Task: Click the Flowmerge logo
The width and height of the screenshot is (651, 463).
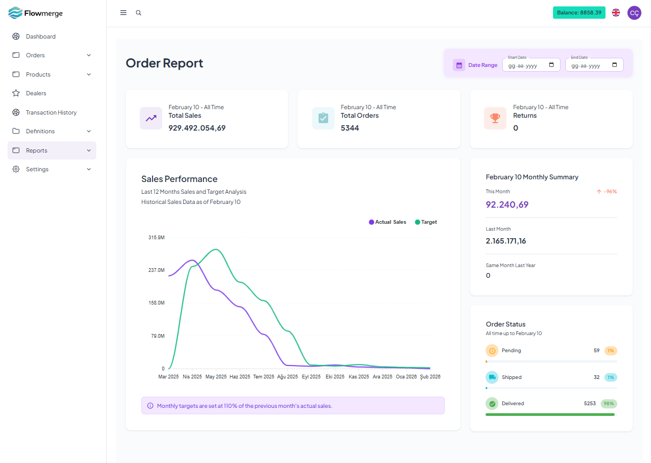Action: coord(36,13)
